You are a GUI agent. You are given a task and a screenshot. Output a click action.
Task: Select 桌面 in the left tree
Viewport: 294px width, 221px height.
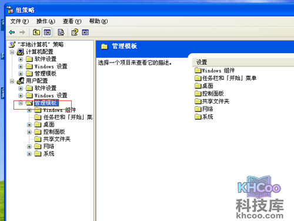click(49, 124)
